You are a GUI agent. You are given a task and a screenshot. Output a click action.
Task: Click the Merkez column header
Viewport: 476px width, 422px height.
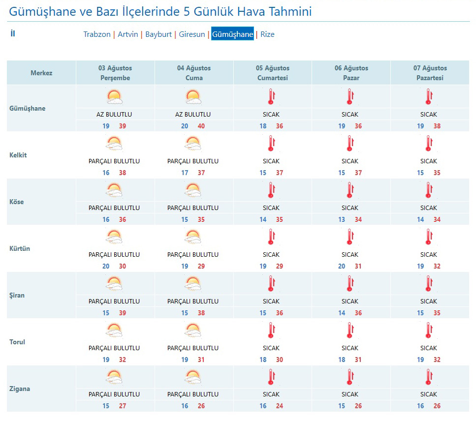pos(41,73)
